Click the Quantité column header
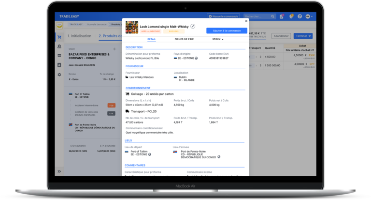This screenshot has height=200, width=371. click(270, 48)
